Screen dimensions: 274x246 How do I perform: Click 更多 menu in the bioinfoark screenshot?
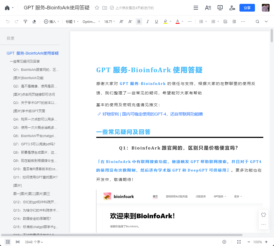238,196
